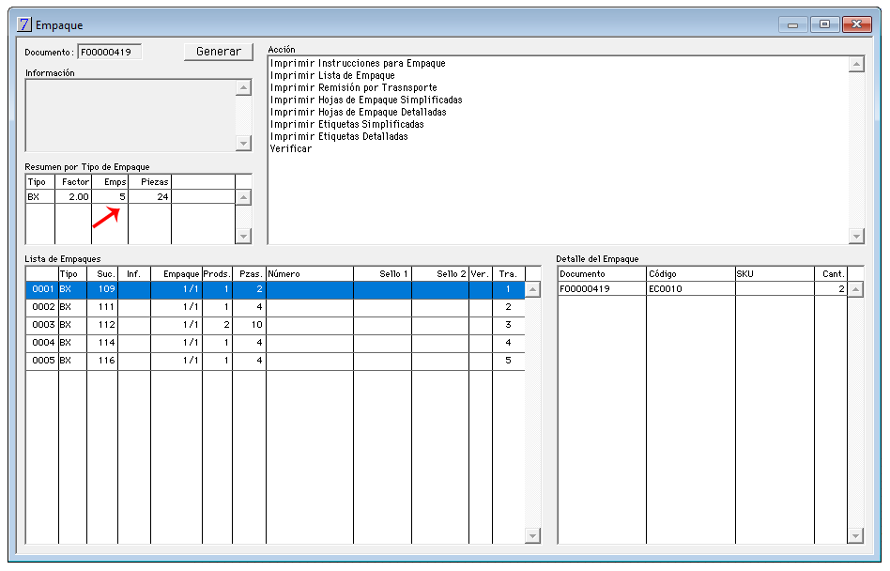Click Emps value 5 in Resumen
Screen dimensions: 890x571
110,197
